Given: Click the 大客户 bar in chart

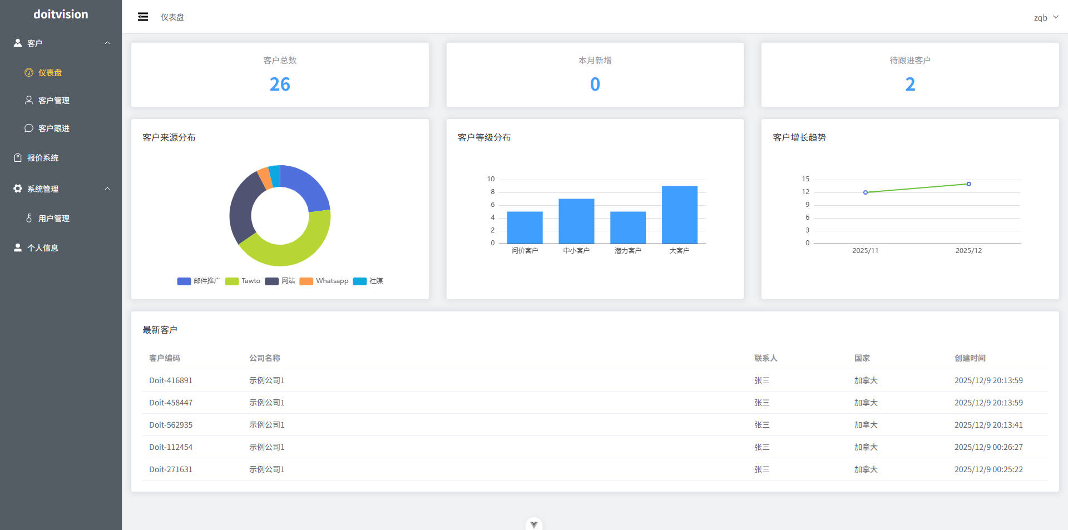Looking at the screenshot, I should [x=679, y=215].
